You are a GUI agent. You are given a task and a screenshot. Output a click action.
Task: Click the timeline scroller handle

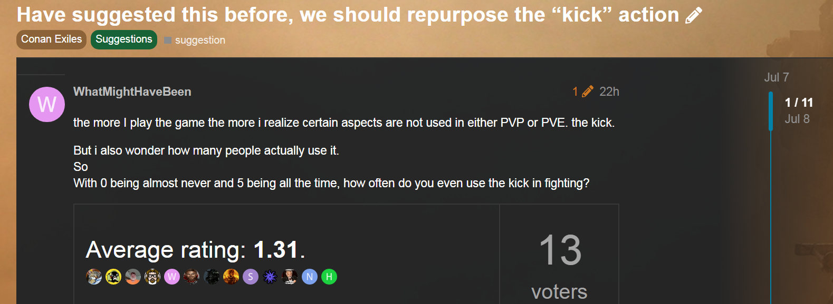[x=771, y=111]
